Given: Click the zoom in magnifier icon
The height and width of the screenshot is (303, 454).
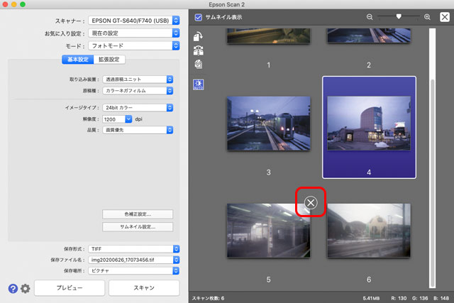Looking at the screenshot, I should point(427,16).
